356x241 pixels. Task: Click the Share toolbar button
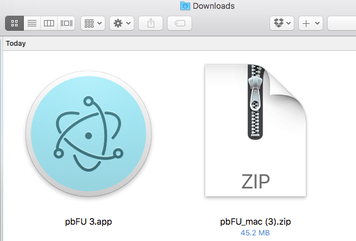click(151, 23)
